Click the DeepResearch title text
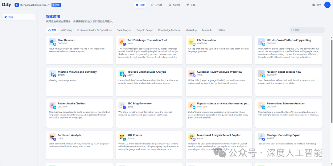 67,40
